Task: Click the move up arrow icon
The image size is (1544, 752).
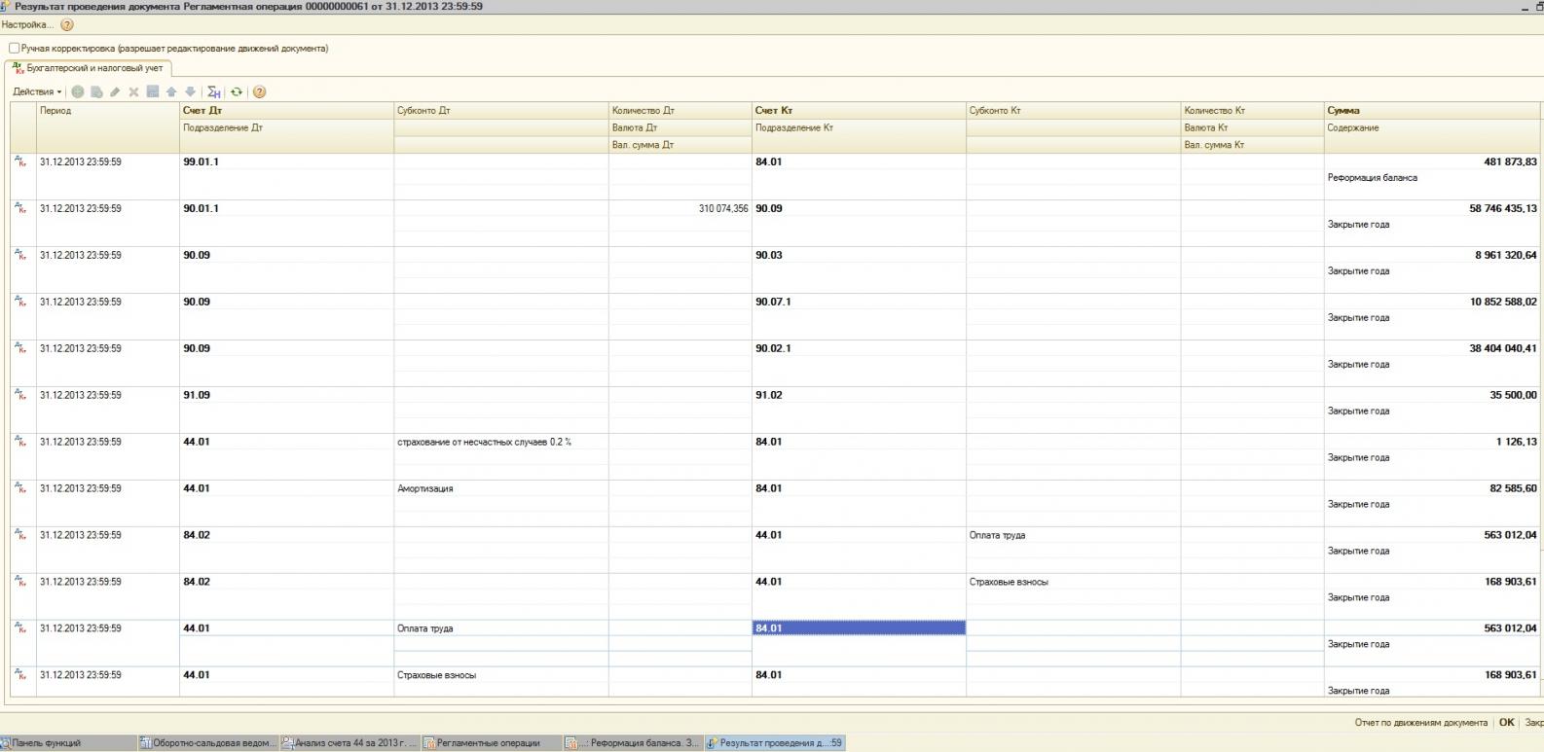Action: point(171,92)
